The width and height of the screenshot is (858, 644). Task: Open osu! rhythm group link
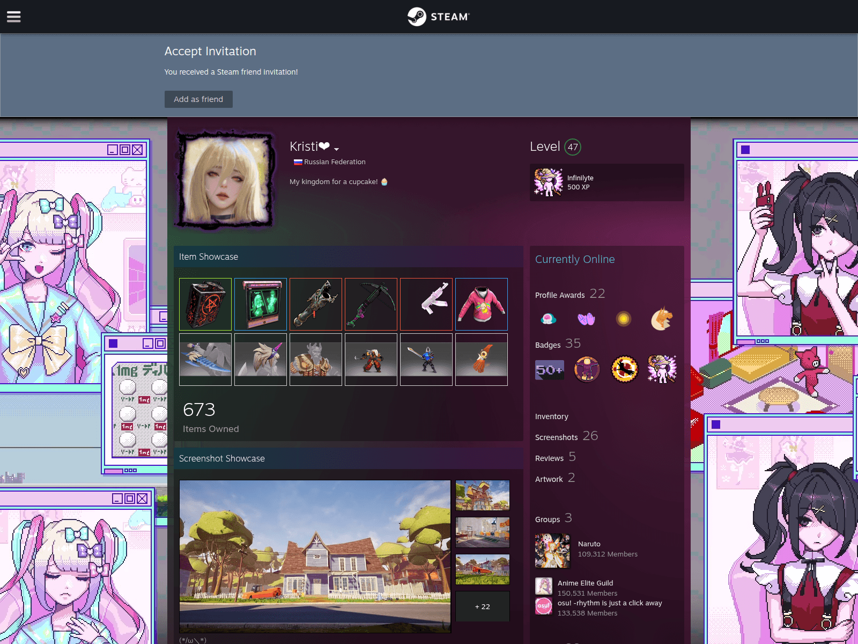(610, 603)
